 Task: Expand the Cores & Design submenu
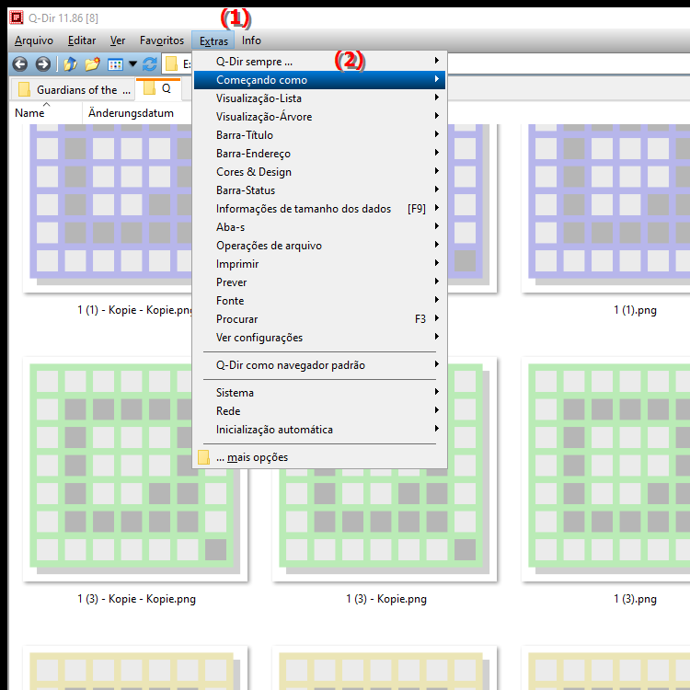tap(319, 172)
